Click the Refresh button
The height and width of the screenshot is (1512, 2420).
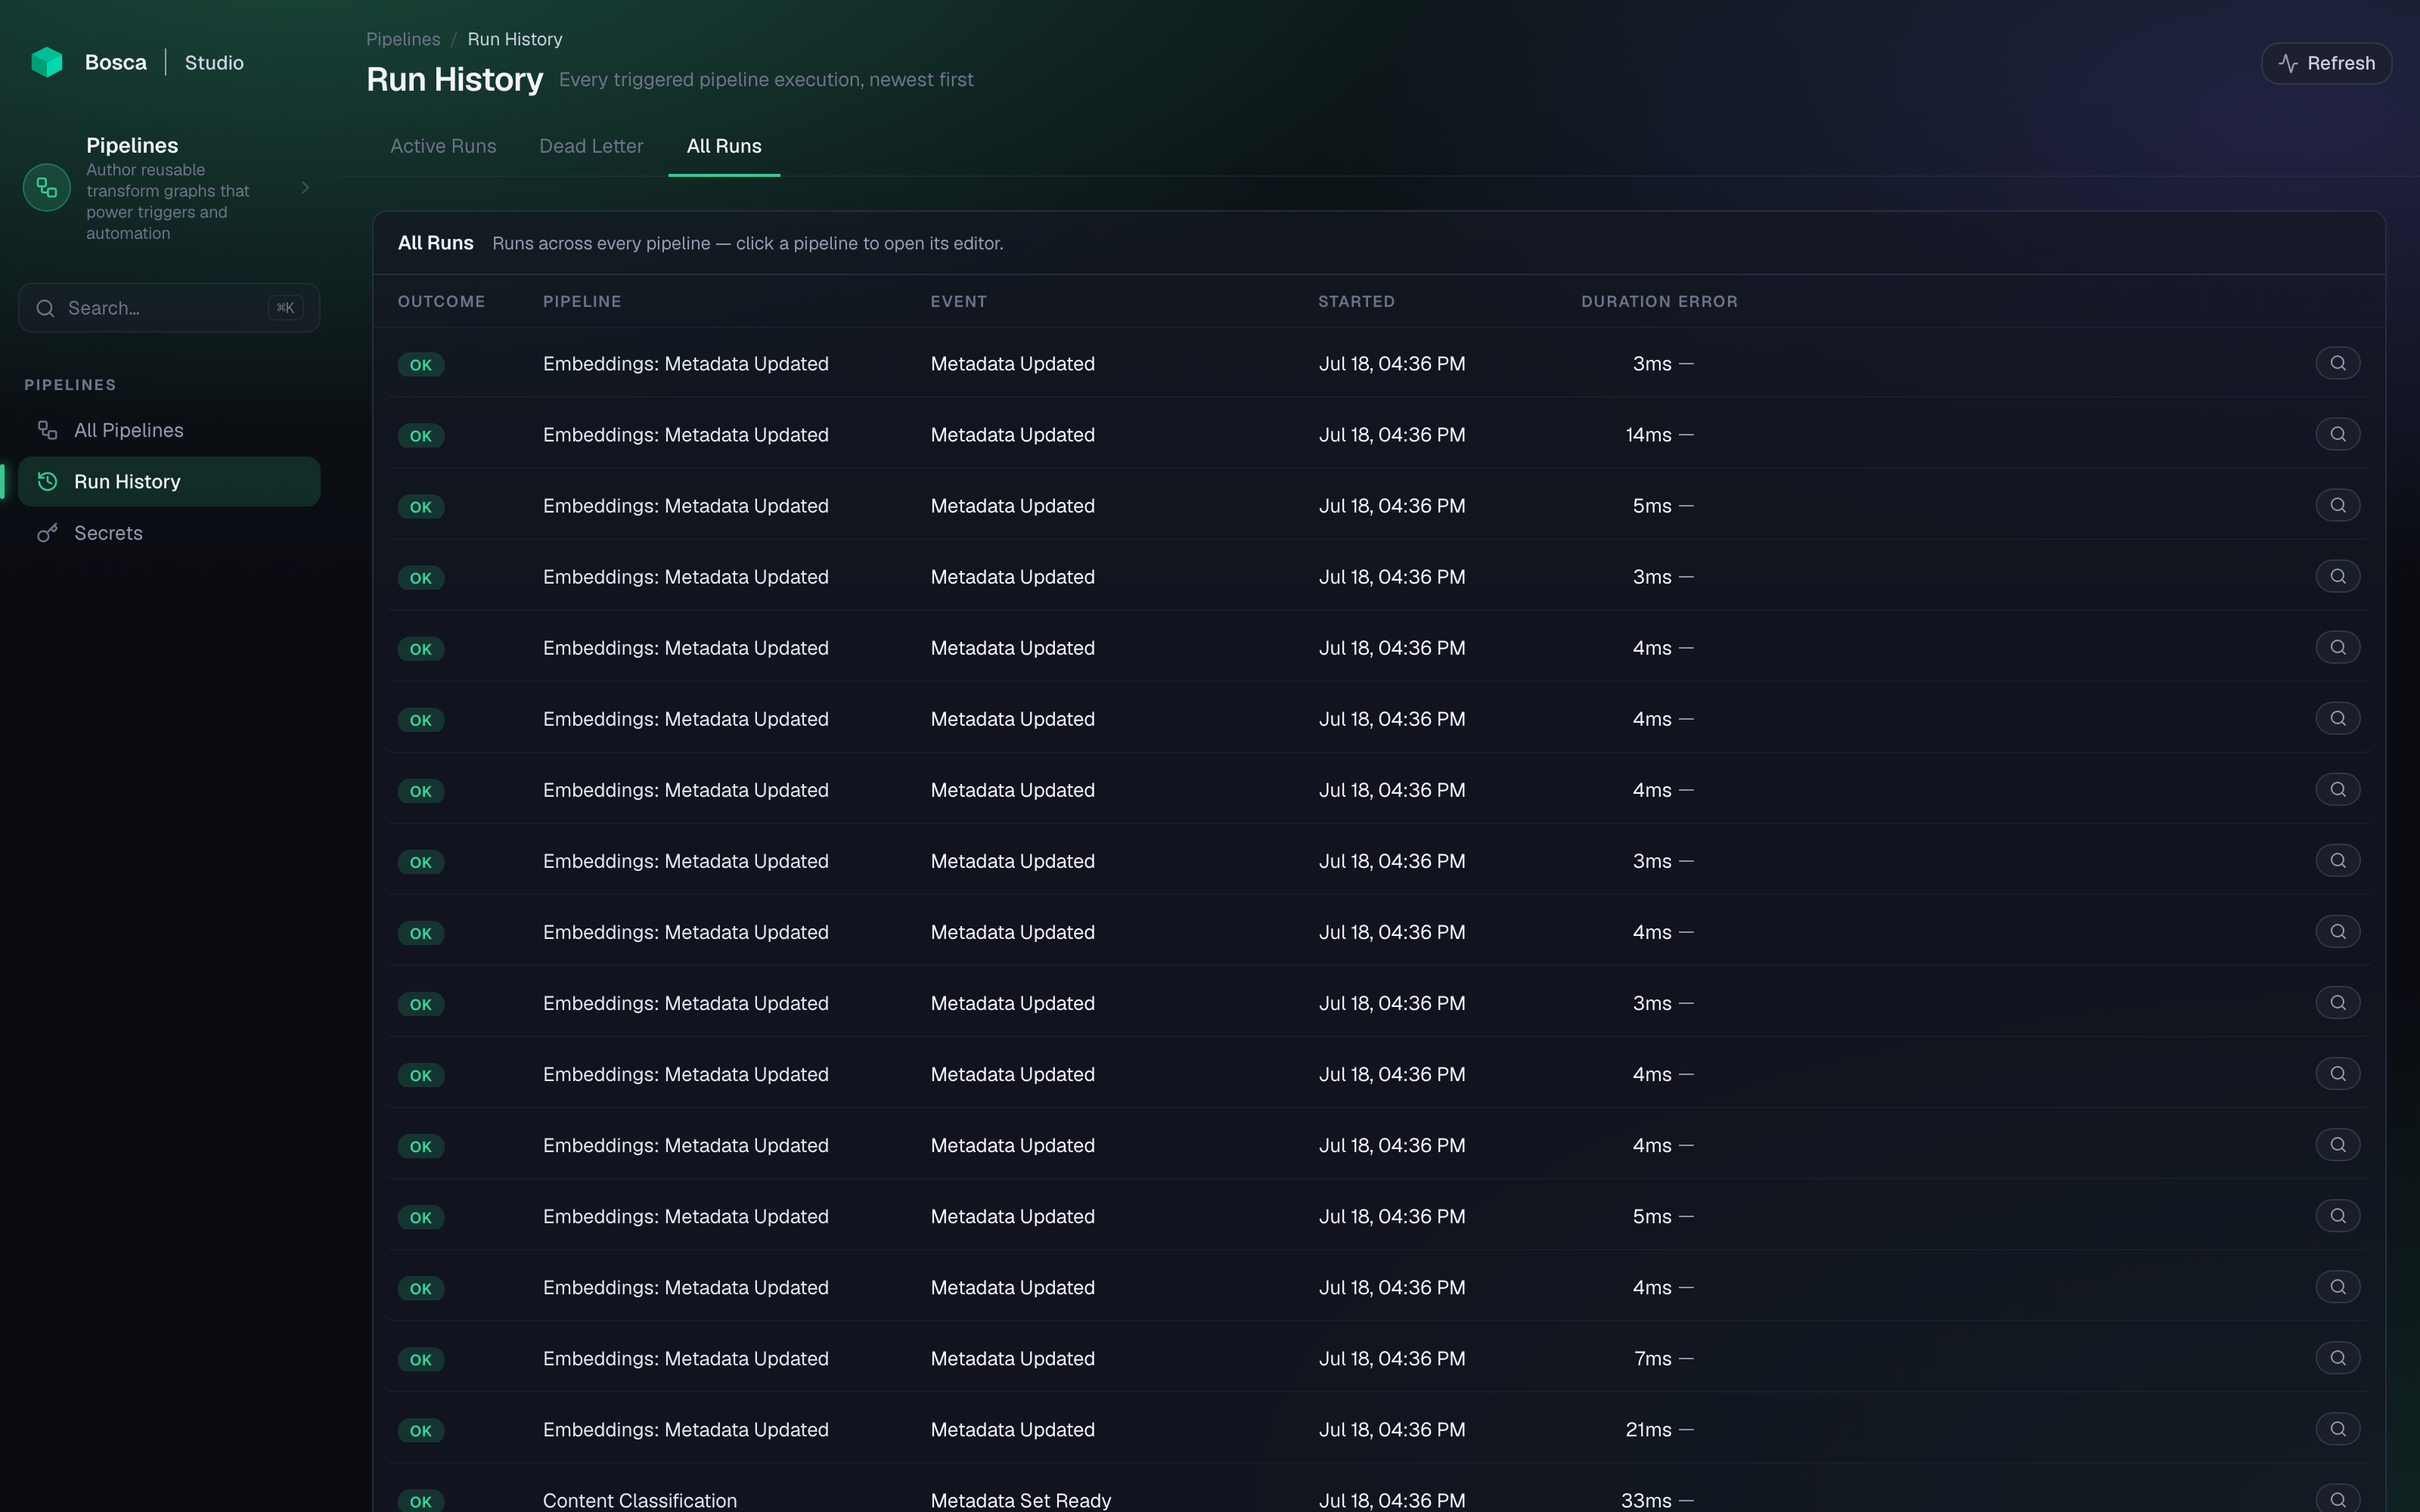2326,63
